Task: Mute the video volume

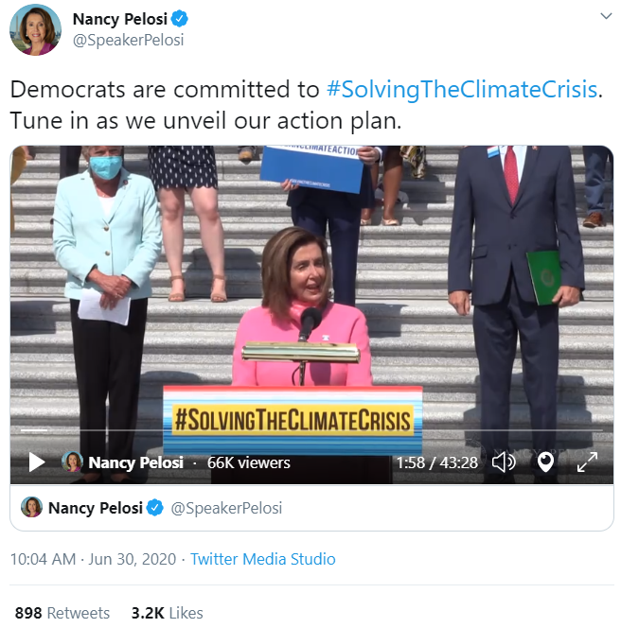Action: (x=504, y=462)
